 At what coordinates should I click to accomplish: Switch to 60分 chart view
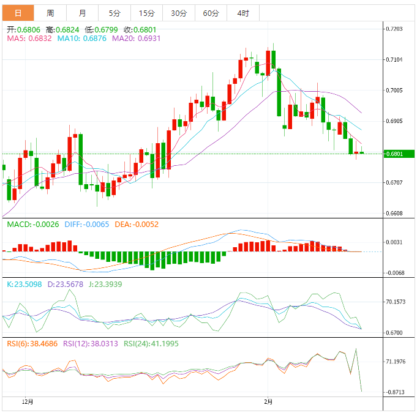(x=211, y=13)
